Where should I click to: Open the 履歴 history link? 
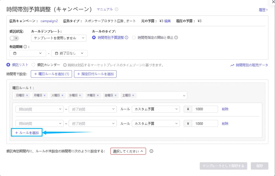(263, 10)
